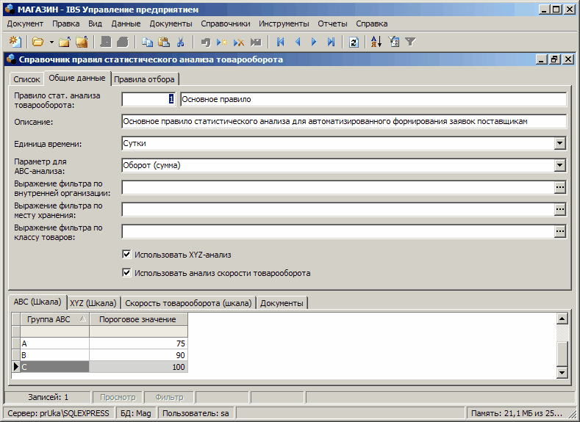Toggle Использовать анализ скорости товарооборота checkbox

pos(126,273)
